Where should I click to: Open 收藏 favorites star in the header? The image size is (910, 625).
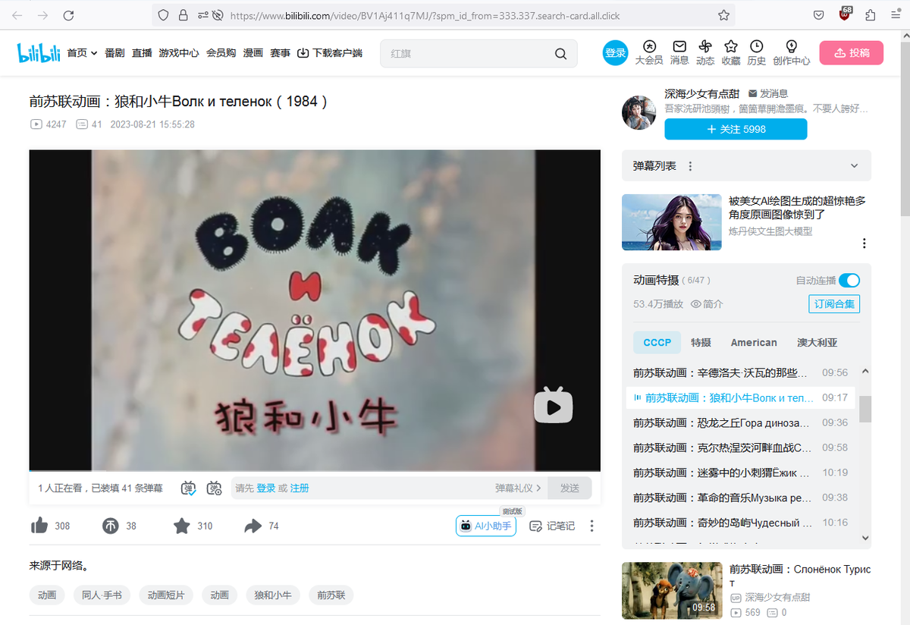coord(731,46)
